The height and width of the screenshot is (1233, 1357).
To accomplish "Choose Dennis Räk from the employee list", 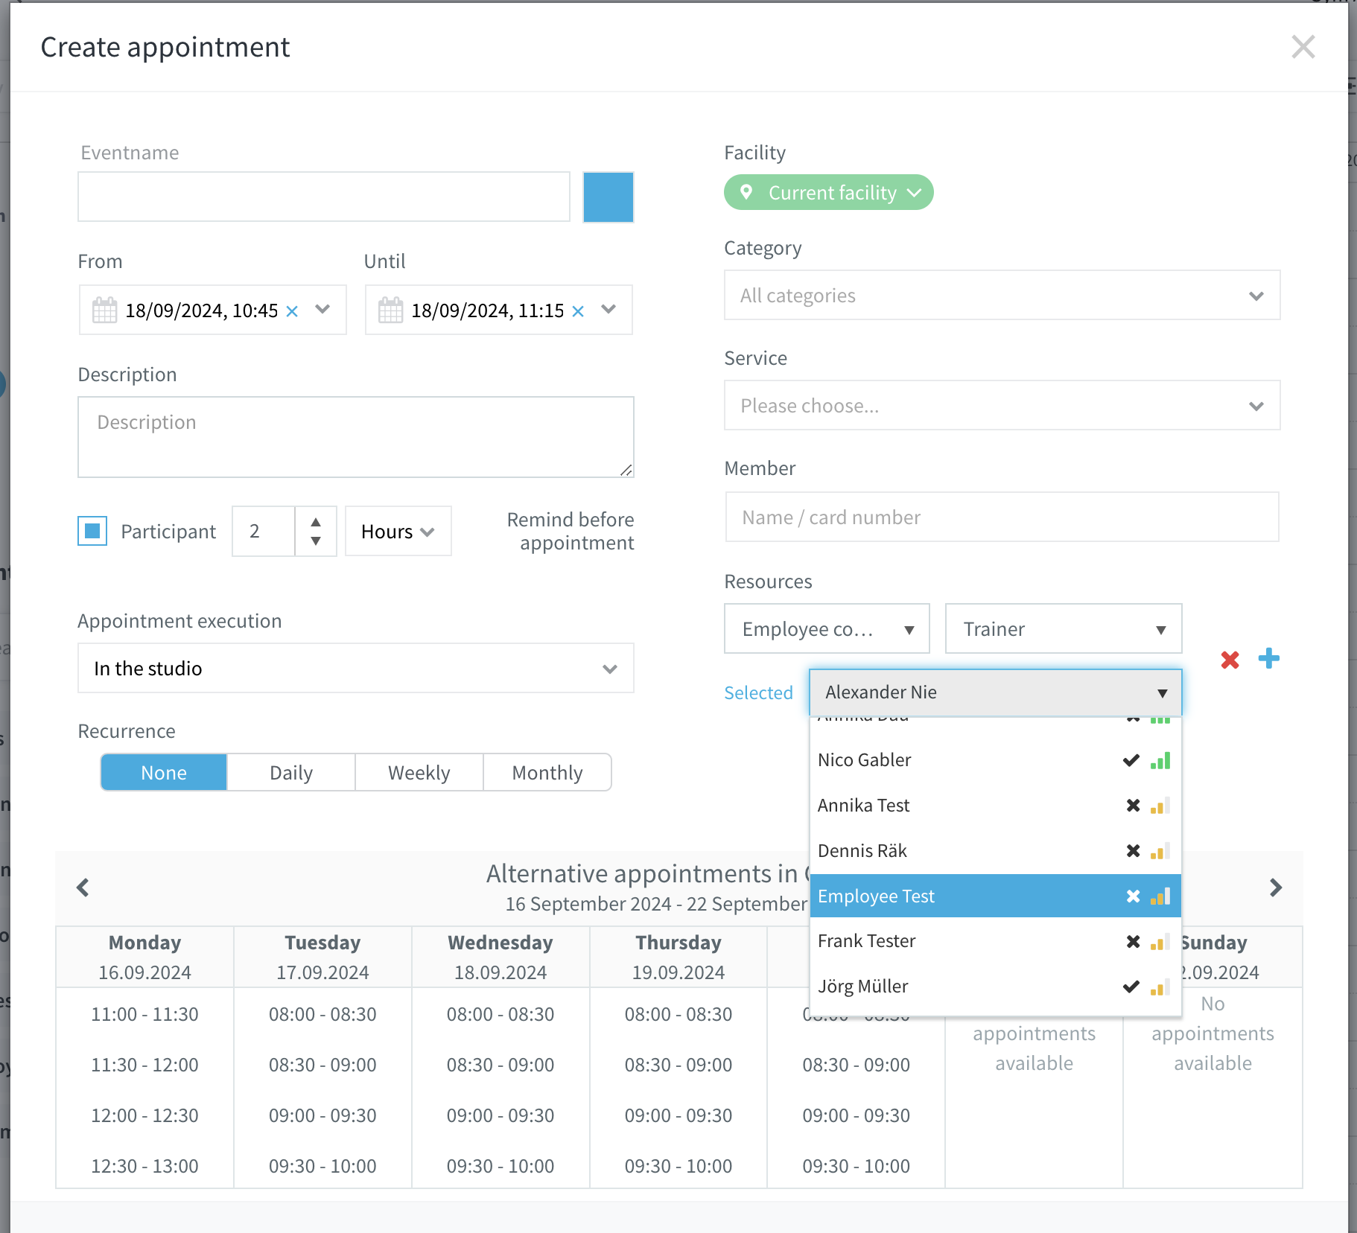I will coord(995,850).
